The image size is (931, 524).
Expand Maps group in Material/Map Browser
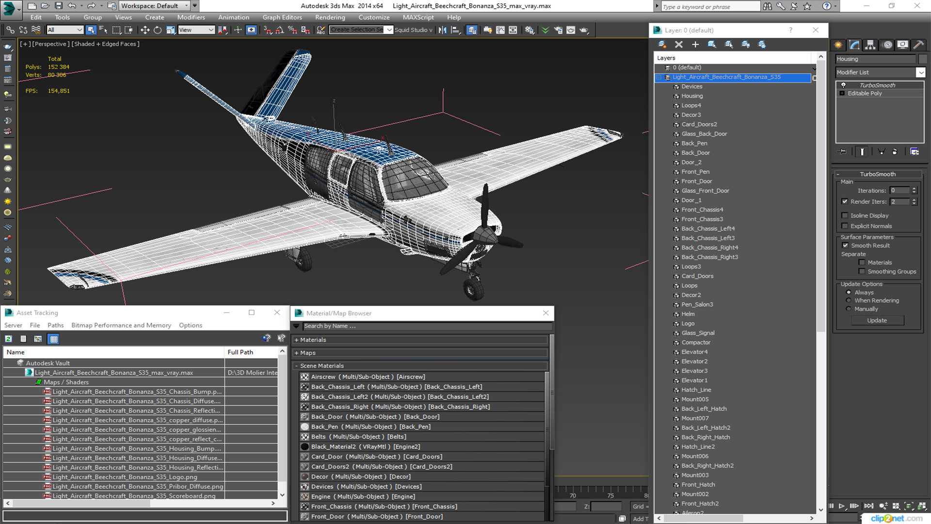click(x=296, y=353)
